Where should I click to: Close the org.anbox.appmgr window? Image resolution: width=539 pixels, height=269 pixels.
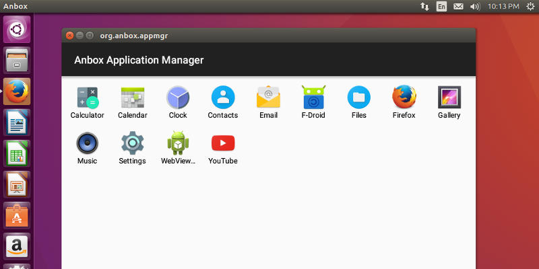tap(70, 36)
